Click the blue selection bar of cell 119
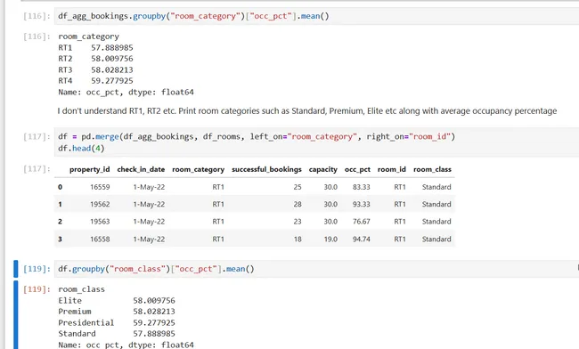This screenshot has width=579, height=349. (x=15, y=269)
